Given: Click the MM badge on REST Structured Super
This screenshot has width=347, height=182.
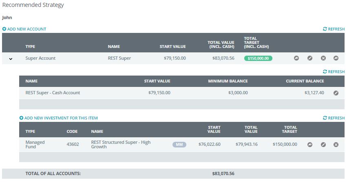Looking at the screenshot, I should click(179, 144).
